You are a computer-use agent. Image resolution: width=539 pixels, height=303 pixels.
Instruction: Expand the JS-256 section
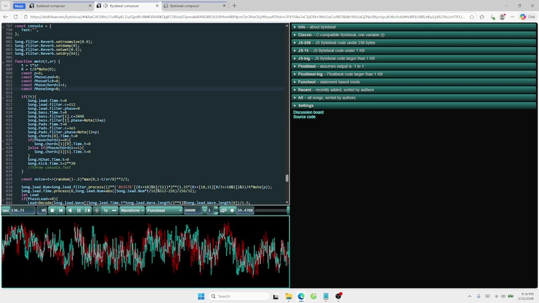(x=414, y=43)
